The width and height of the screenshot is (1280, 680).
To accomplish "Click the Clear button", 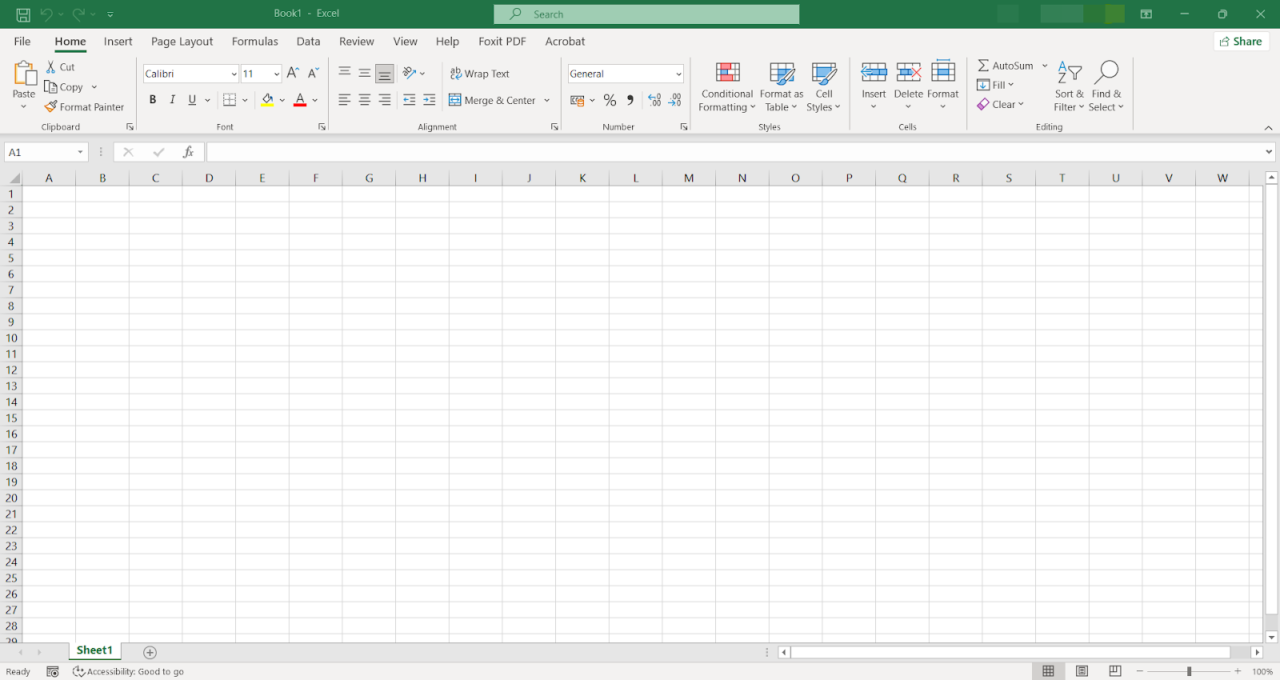I will pyautogui.click(x=1000, y=104).
